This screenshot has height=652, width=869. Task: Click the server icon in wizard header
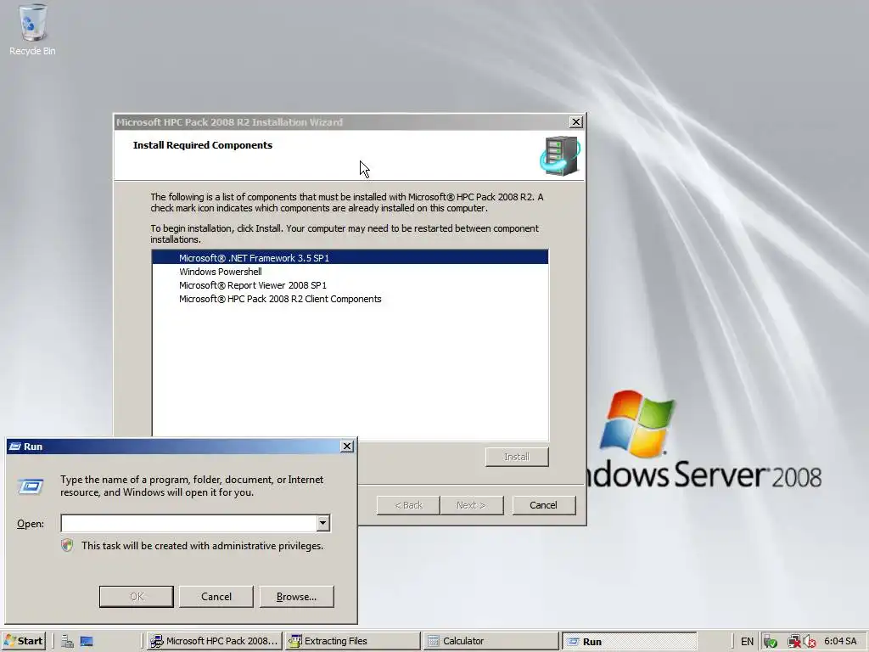click(560, 156)
